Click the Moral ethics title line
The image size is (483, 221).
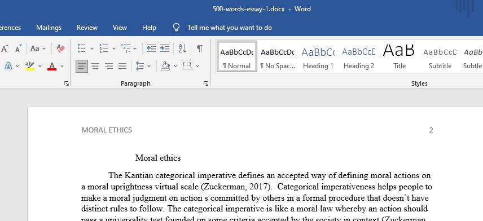pos(158,158)
